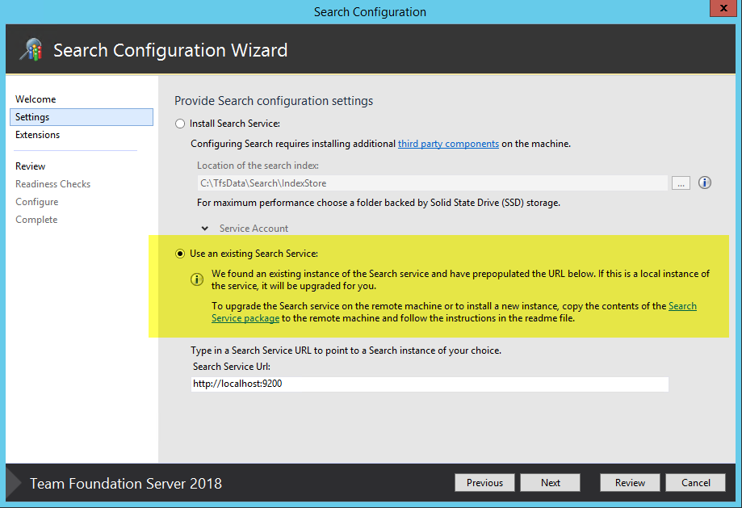
Task: Open the third party components link
Action: (x=448, y=144)
